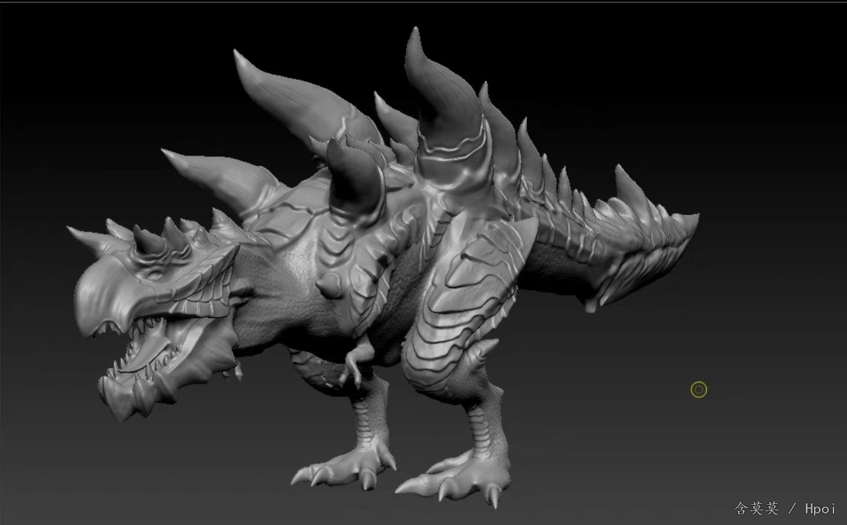Click the yellow circular brush cursor
Screen dimensions: 847x525
tap(699, 390)
